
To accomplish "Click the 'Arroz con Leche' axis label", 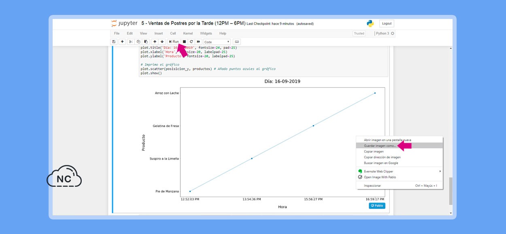I will tap(167, 93).
